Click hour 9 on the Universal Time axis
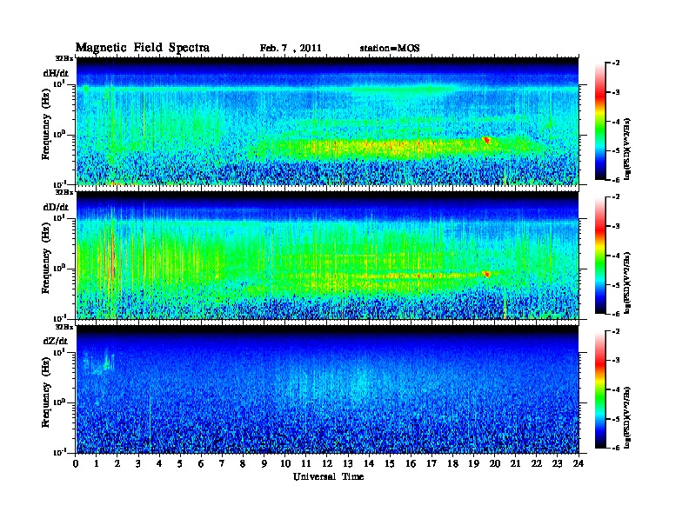This screenshot has height=532, width=689. [264, 463]
